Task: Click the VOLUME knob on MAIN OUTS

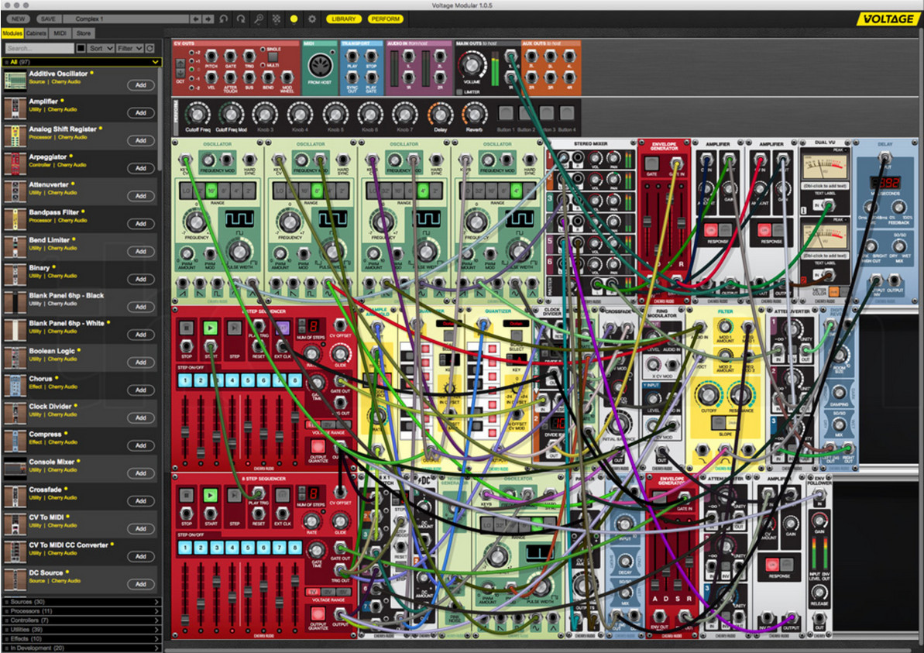Action: (x=471, y=64)
